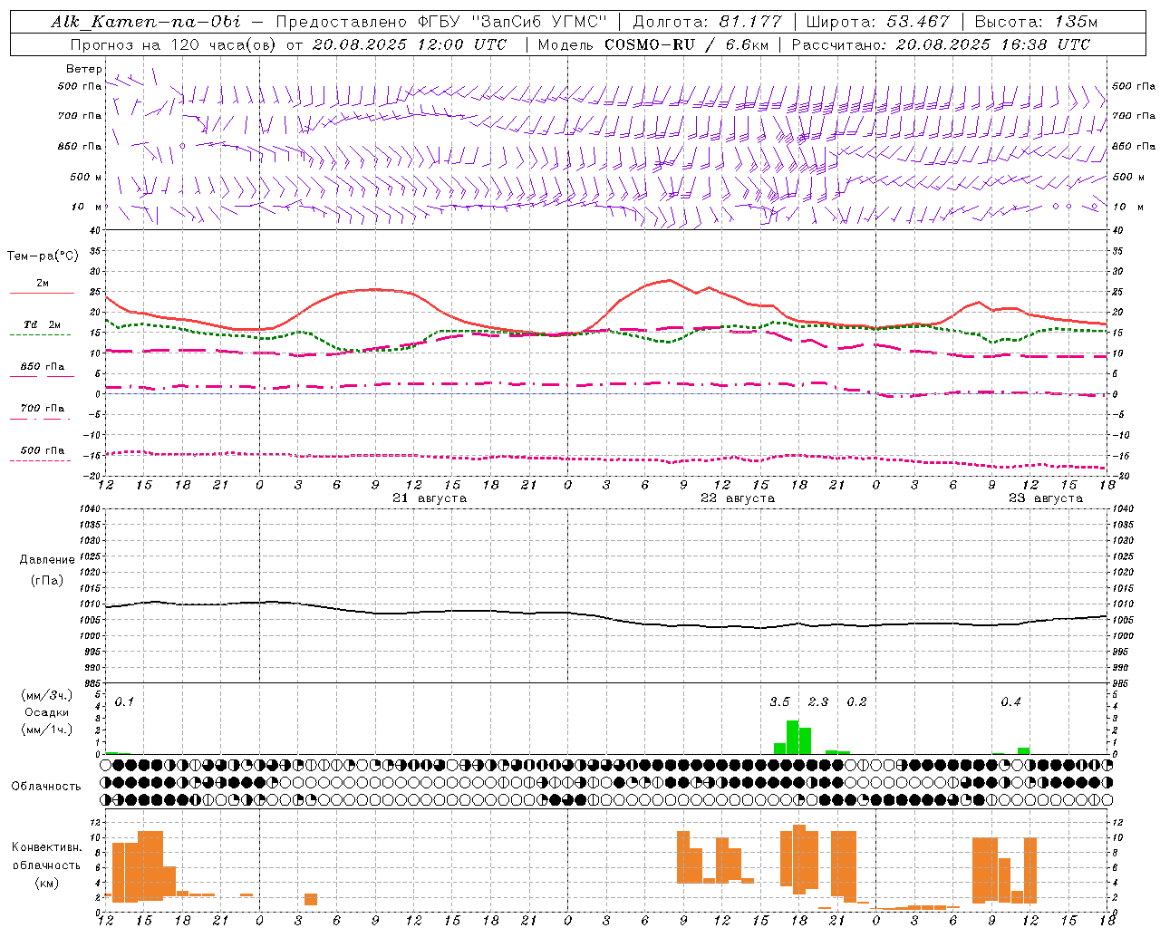This screenshot has height=928, width=1160.
Task: Click the '(мм/3ч.)' precipitation unit label
Action: (47, 695)
